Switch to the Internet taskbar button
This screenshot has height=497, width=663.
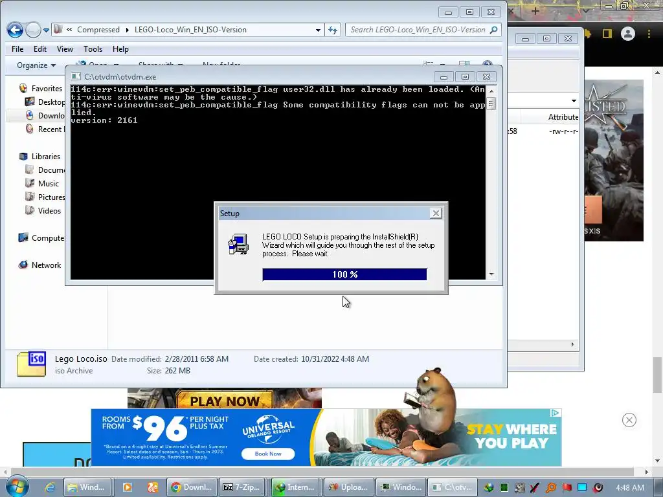click(296, 487)
